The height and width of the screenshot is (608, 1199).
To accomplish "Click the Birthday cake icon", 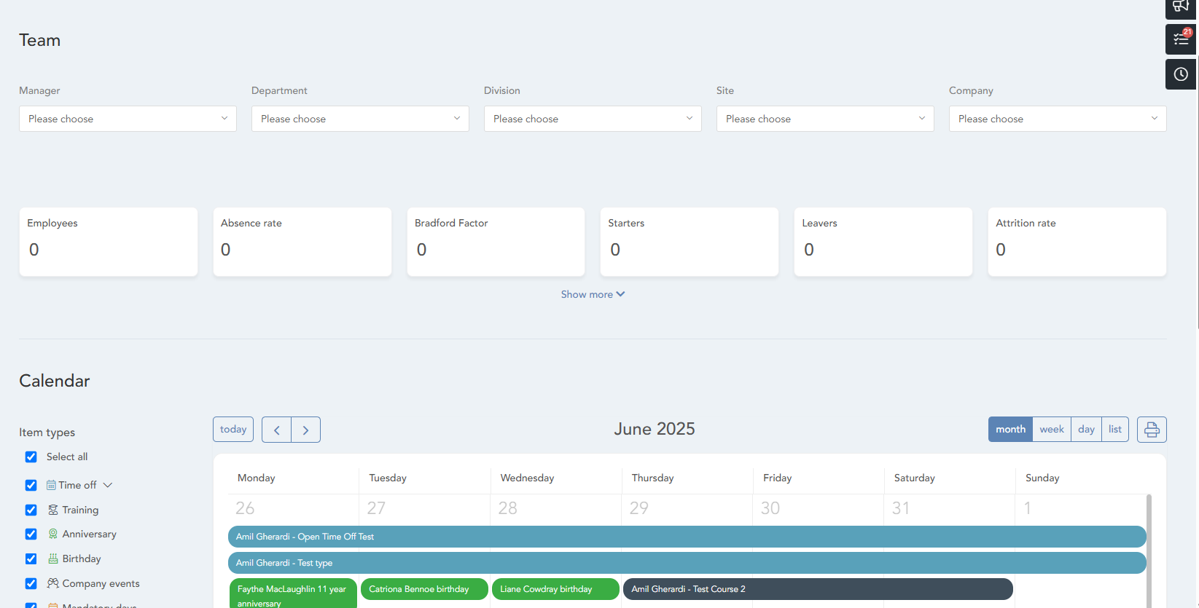I will [53, 558].
